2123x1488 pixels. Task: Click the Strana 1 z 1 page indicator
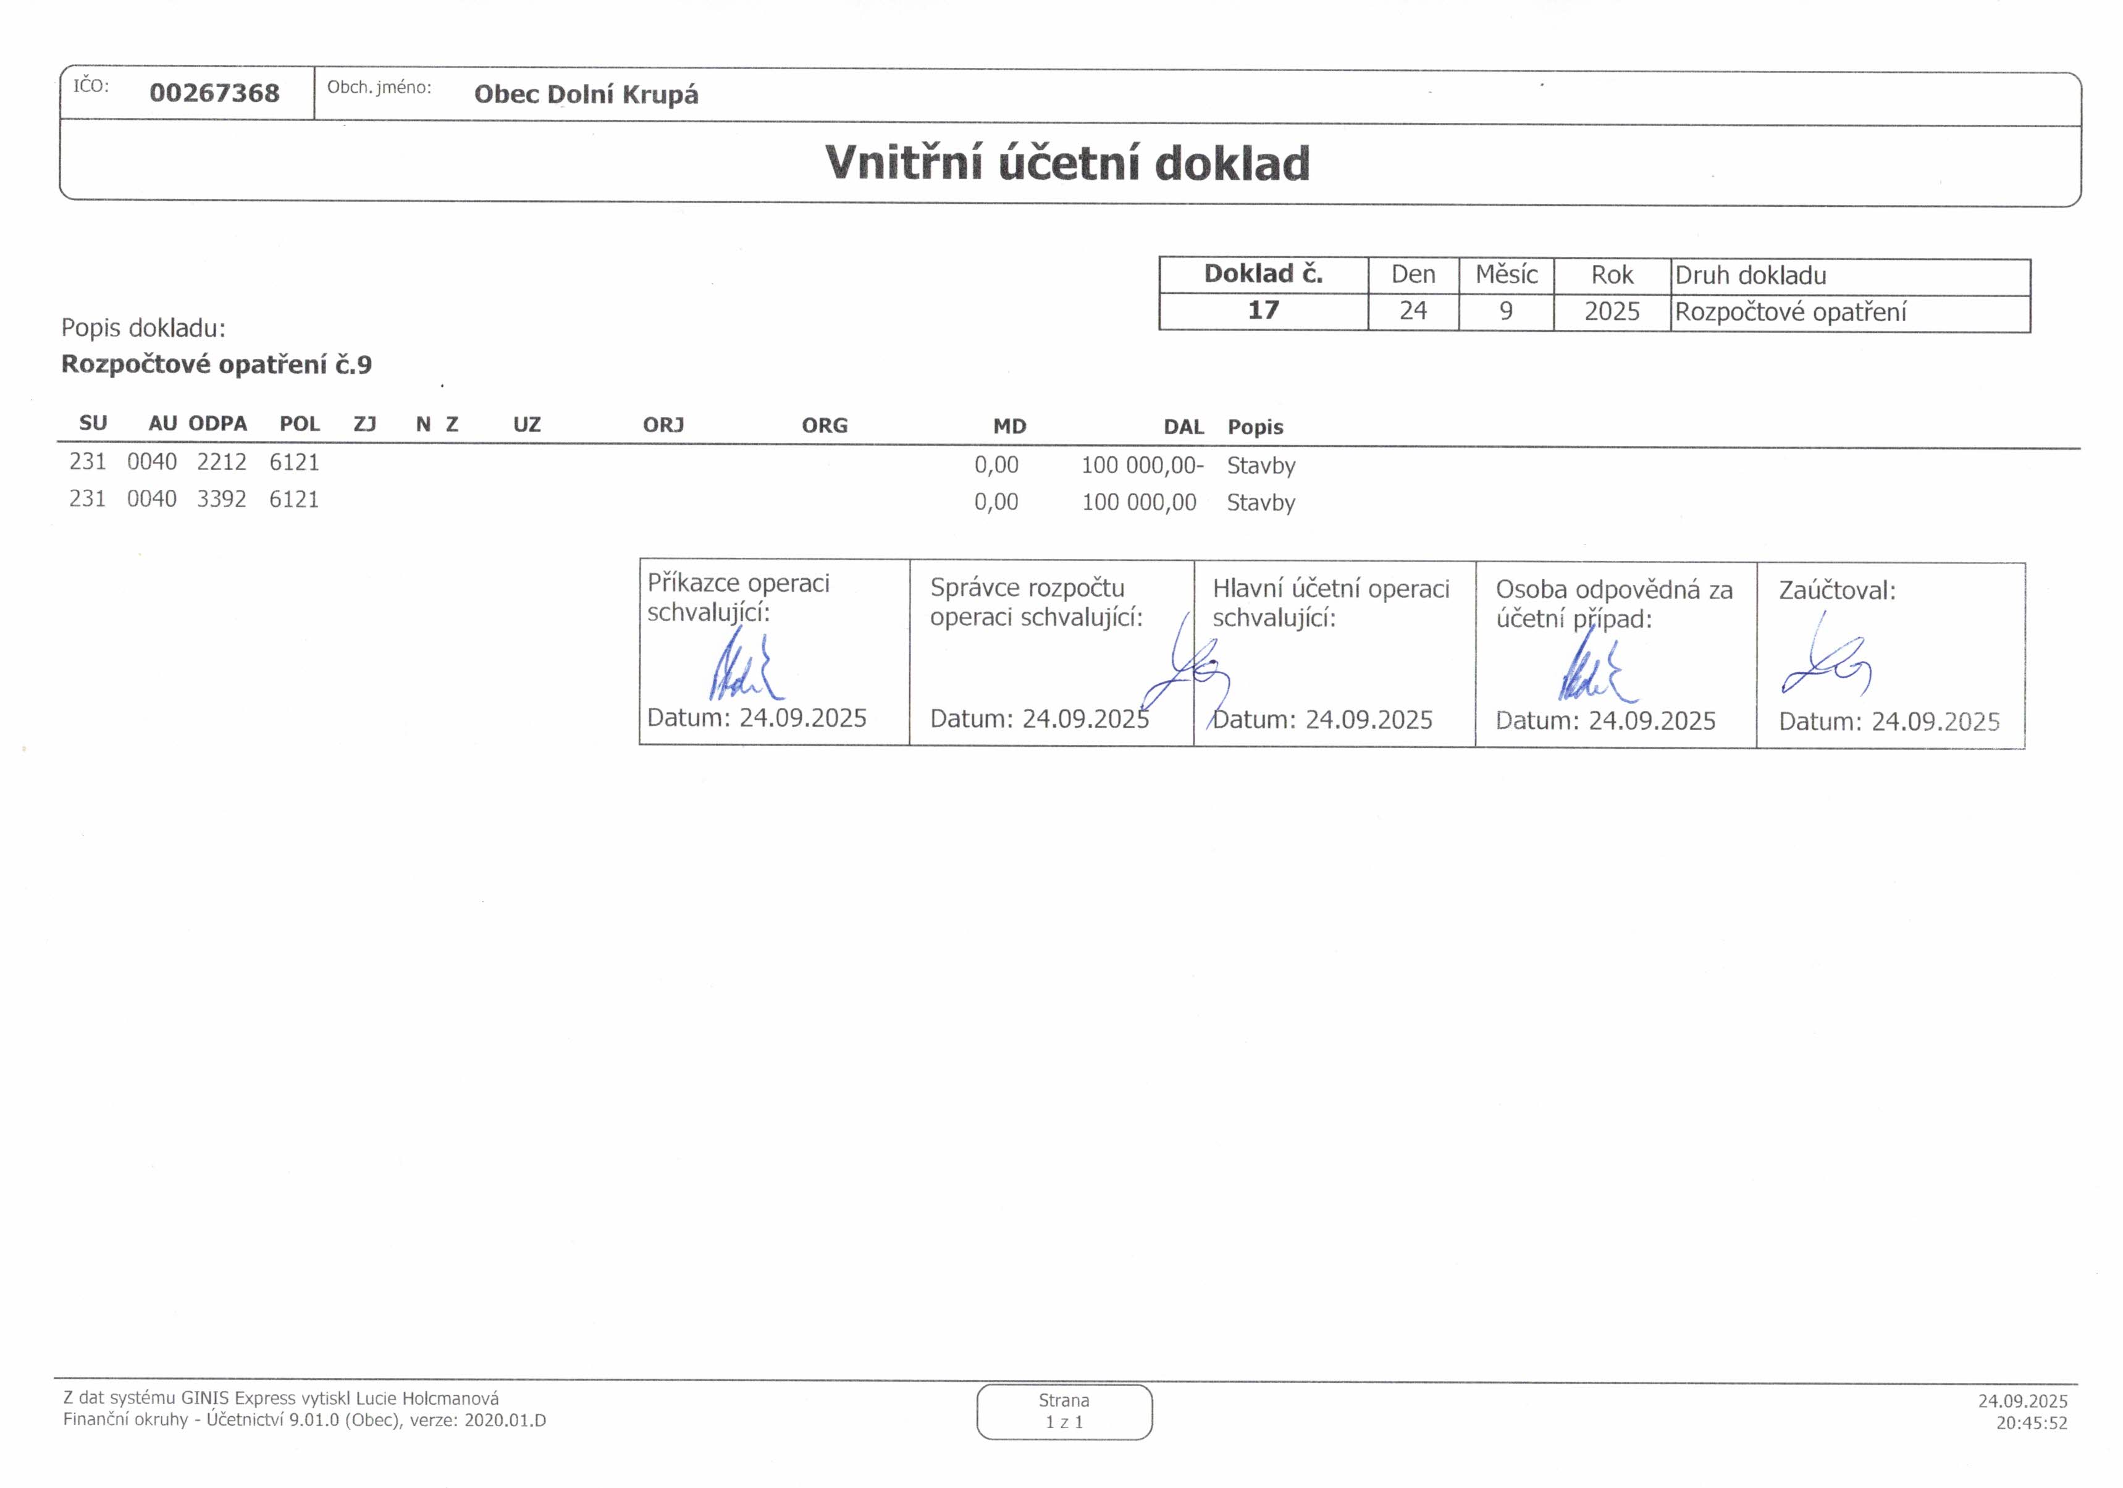1063,1411
